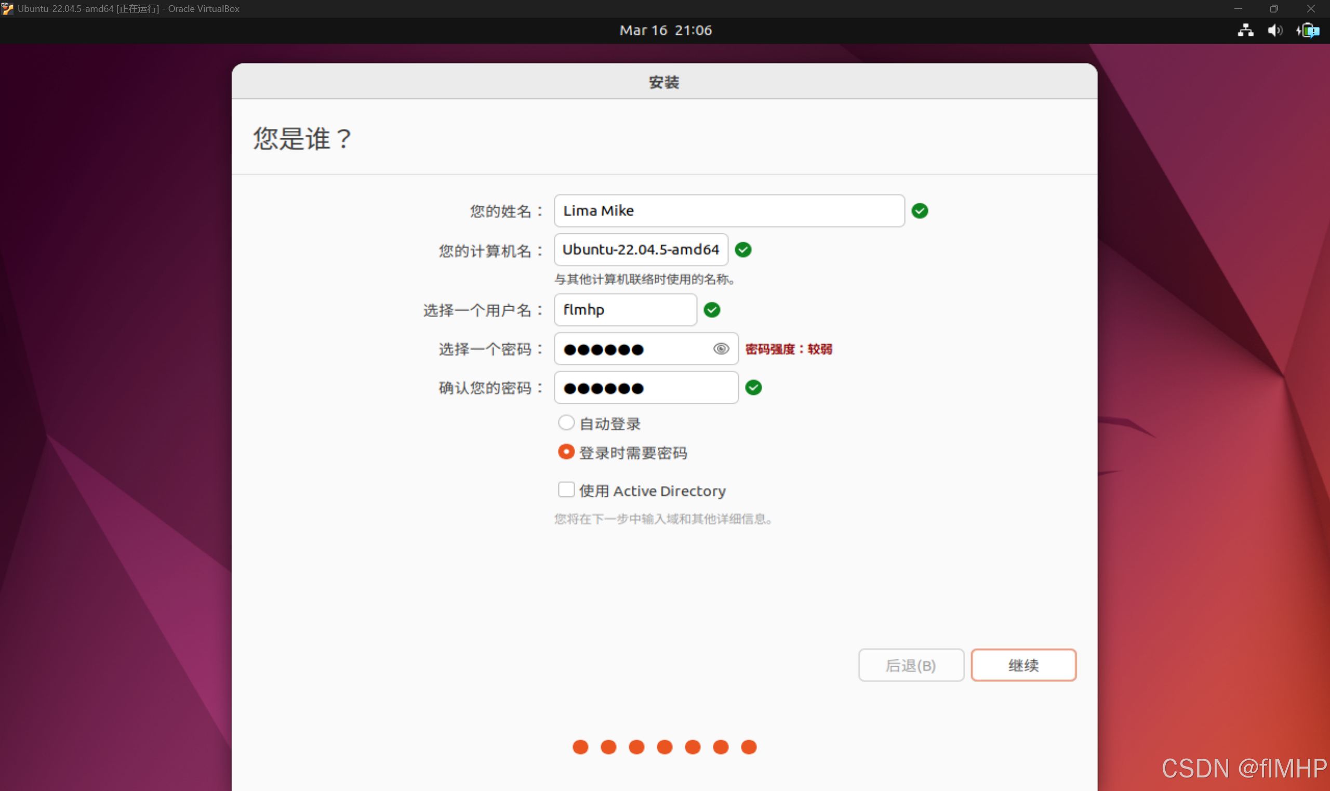Screen dimensions: 1330x791
Task: Enable the 使用 Active Directory checkbox
Action: (x=566, y=490)
